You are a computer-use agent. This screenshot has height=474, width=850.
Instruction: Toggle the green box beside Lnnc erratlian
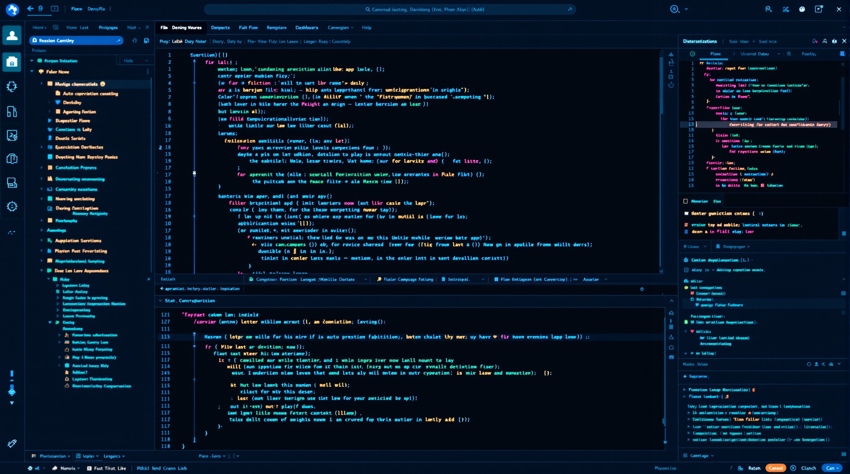tap(686, 322)
